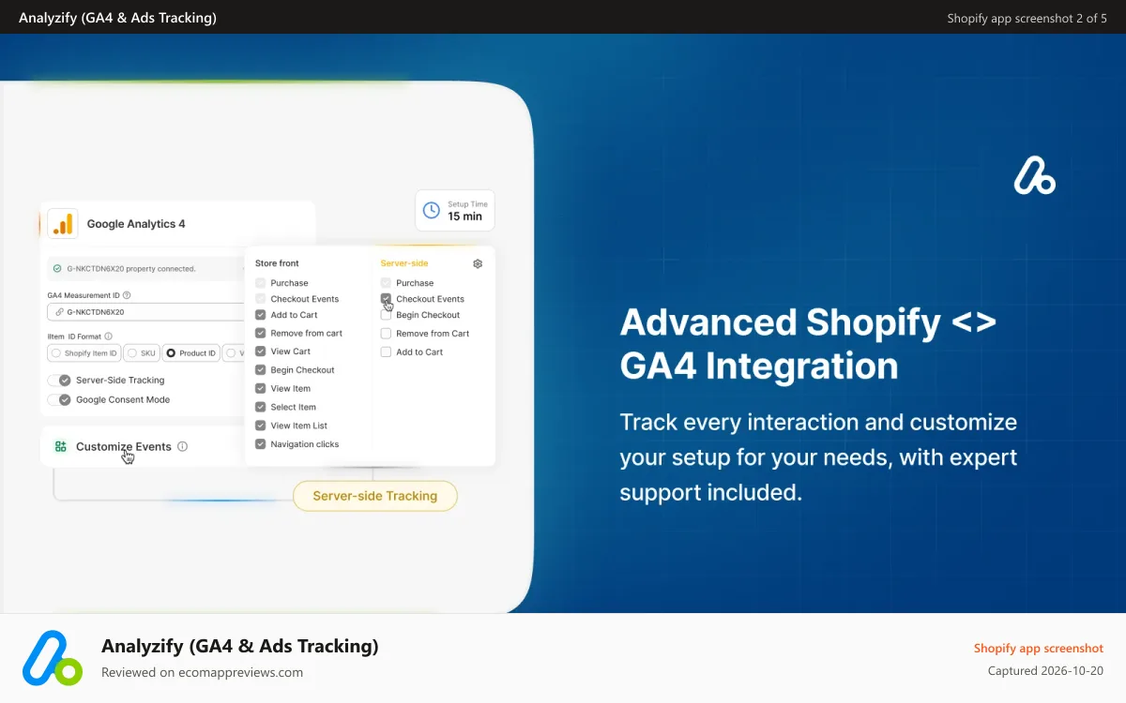Viewport: 1126px width, 703px height.
Task: Click the Advanced Shopify GA4 Integration headline
Action: click(808, 343)
